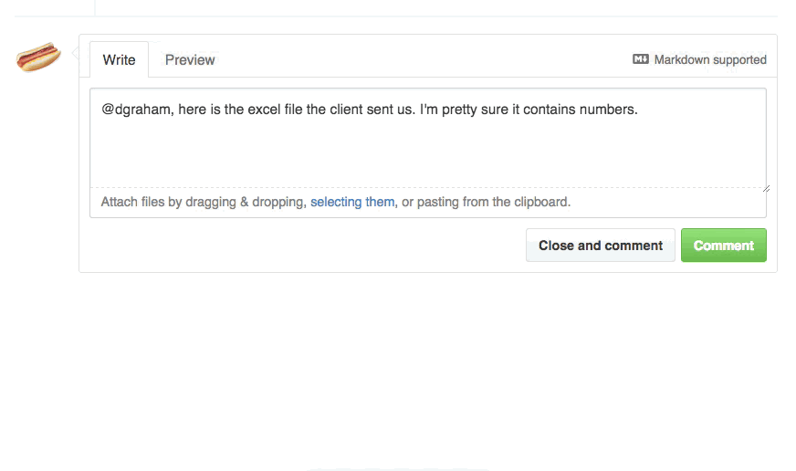Click the "dragging & dropping" hint text
Image resolution: width=796 pixels, height=471 pixels.
click(246, 202)
